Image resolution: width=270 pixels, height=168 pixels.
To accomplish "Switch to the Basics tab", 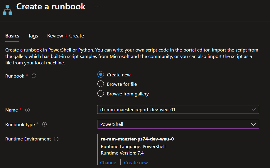I will click(x=12, y=36).
